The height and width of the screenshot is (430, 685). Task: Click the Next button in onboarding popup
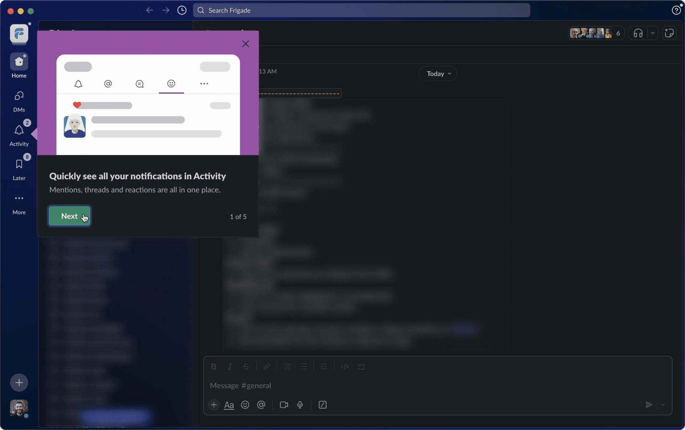[70, 216]
